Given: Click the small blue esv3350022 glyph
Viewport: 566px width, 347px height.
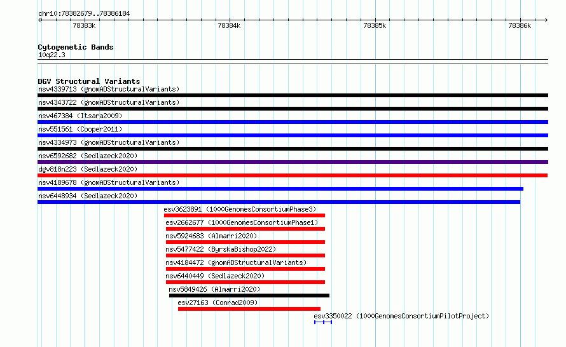Looking at the screenshot, I should (x=322, y=322).
